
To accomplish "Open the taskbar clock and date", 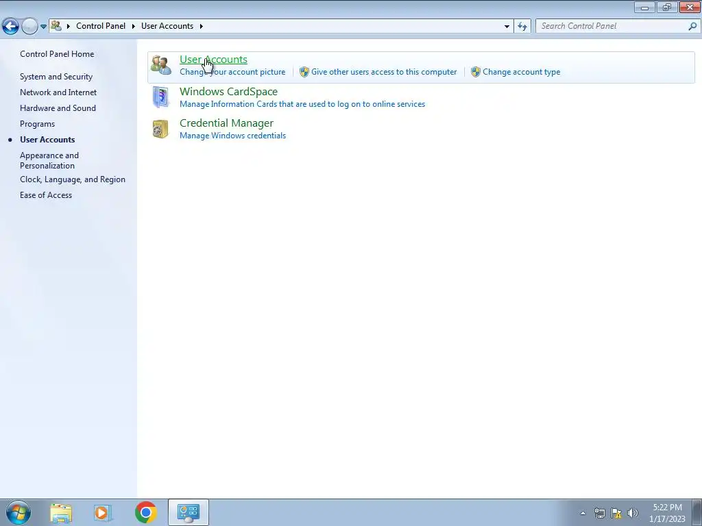I will click(667, 513).
